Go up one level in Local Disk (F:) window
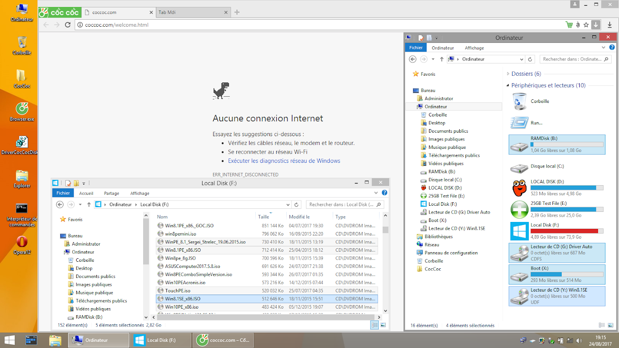 pos(89,204)
